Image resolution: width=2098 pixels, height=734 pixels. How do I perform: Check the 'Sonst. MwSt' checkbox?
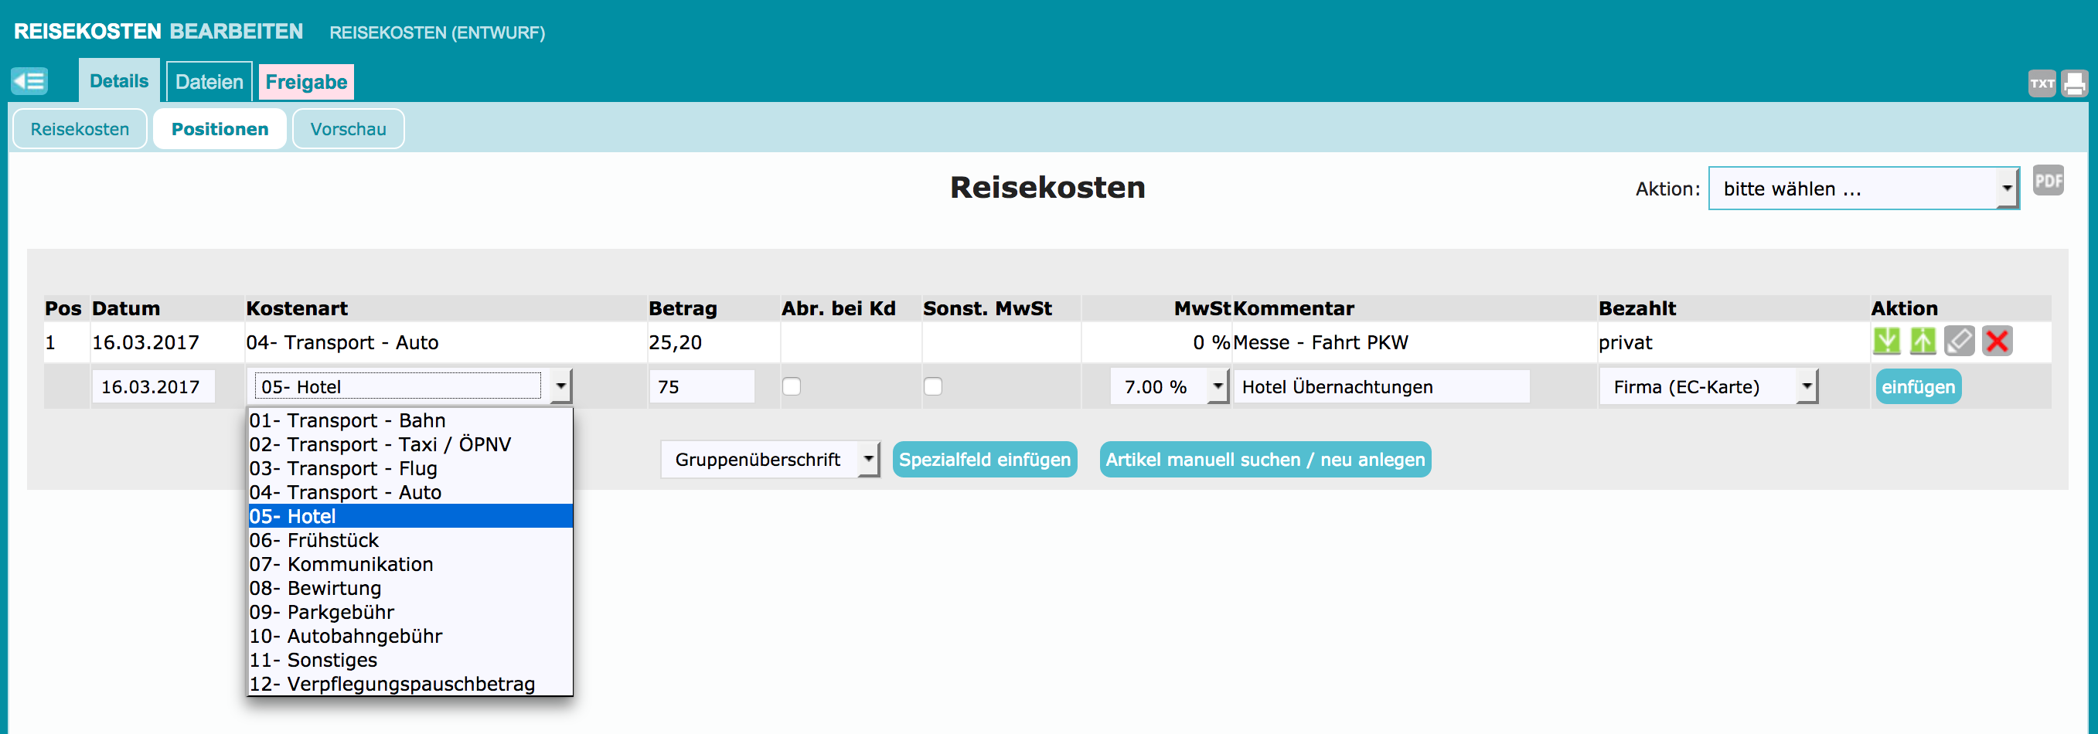click(932, 386)
